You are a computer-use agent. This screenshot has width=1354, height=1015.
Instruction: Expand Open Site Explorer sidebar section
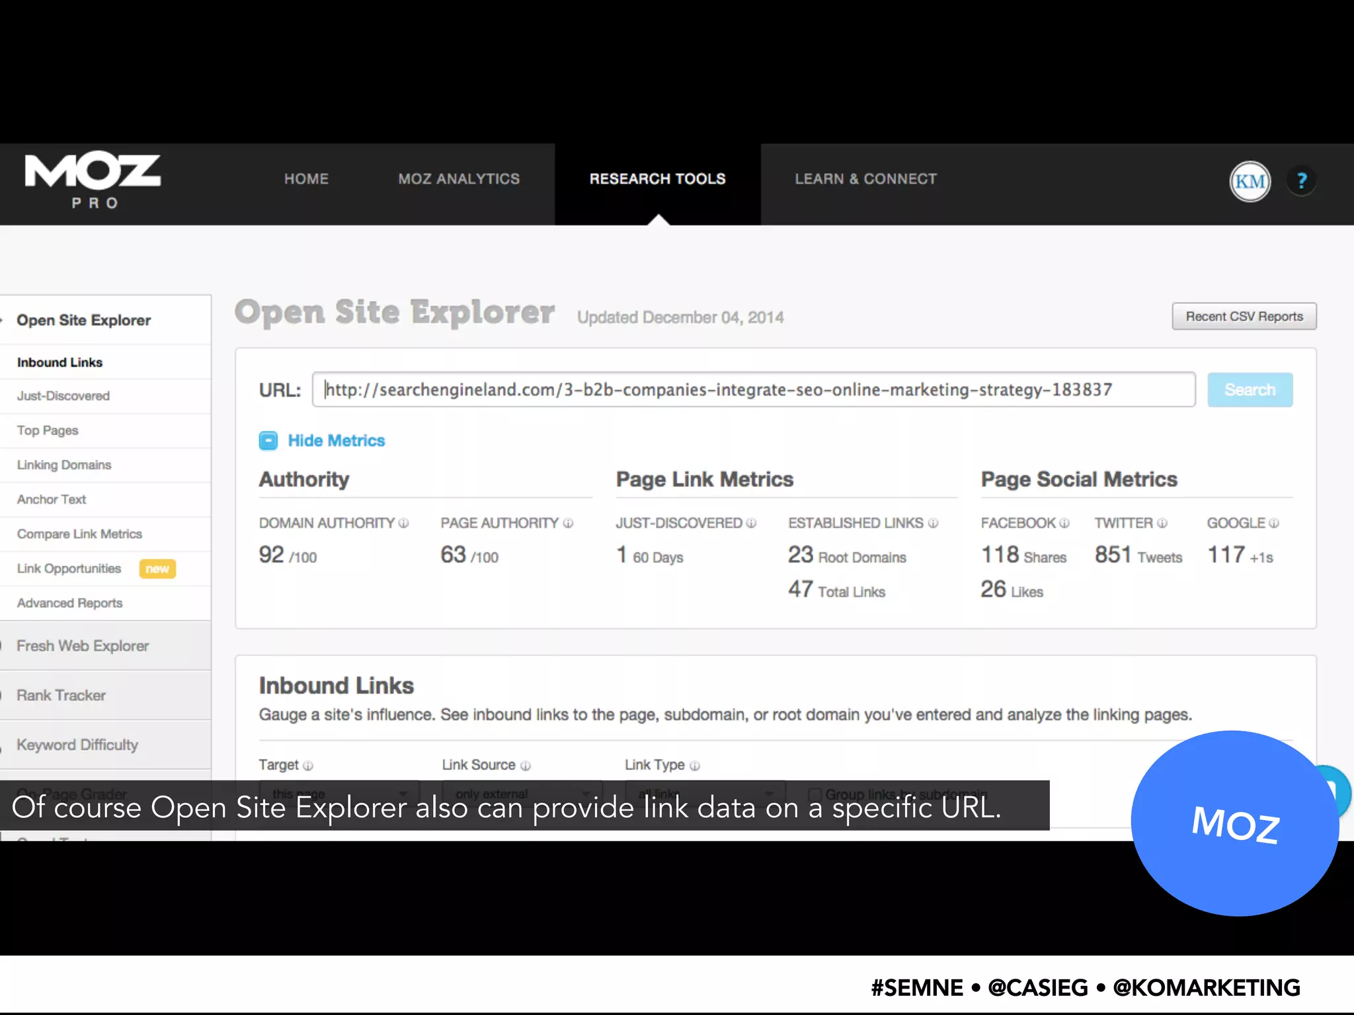pos(83,320)
